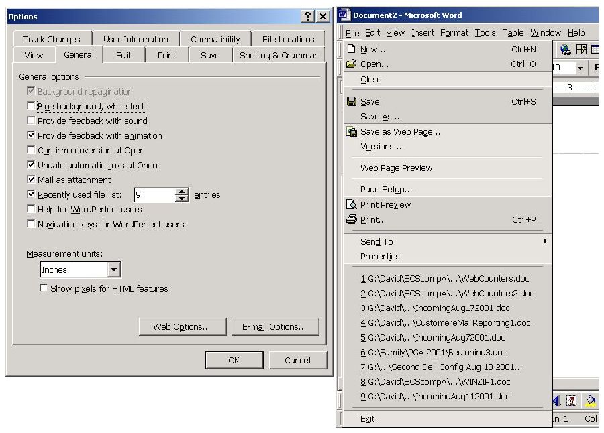Screen dimensions: 604x433
Task: Click the New document icon in File menu
Action: click(351, 49)
